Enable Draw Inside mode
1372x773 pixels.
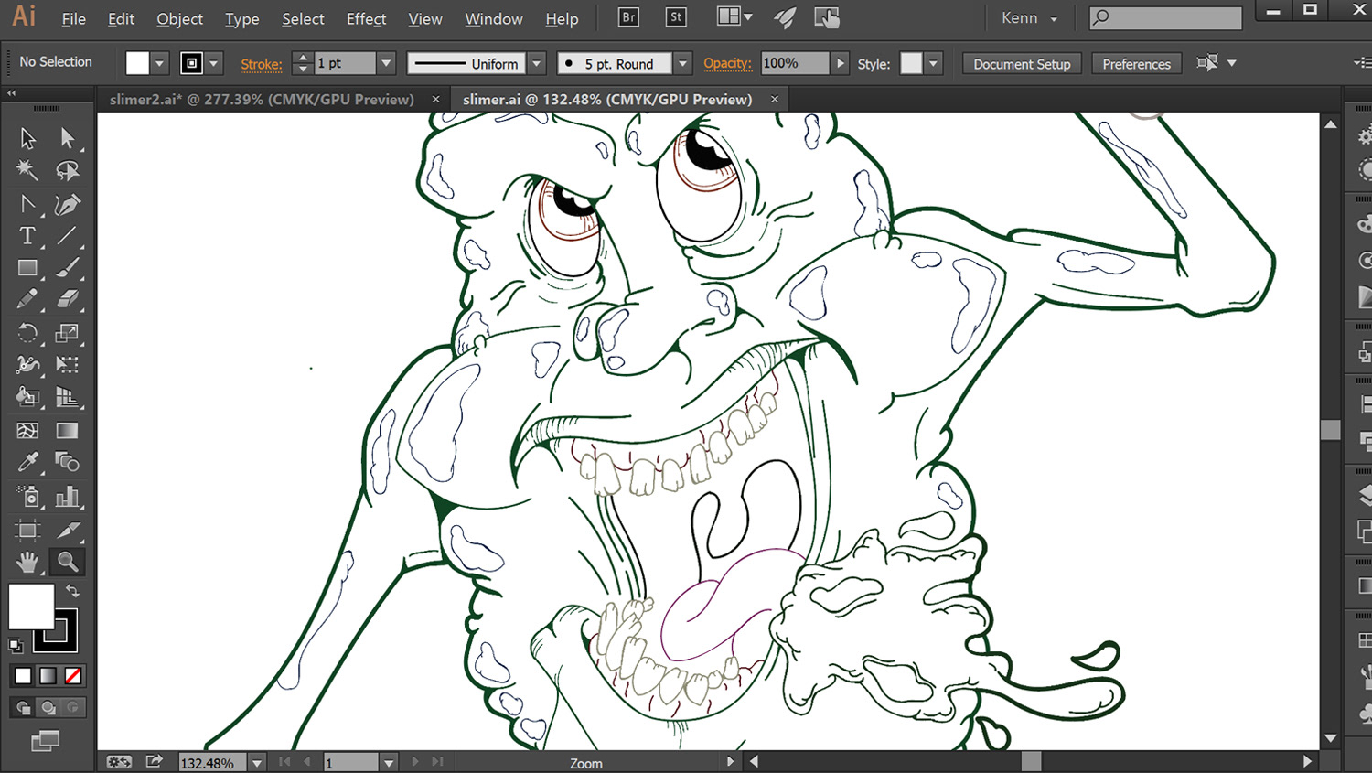point(73,707)
